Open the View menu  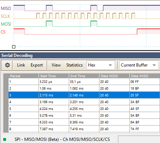click(x=56, y=65)
